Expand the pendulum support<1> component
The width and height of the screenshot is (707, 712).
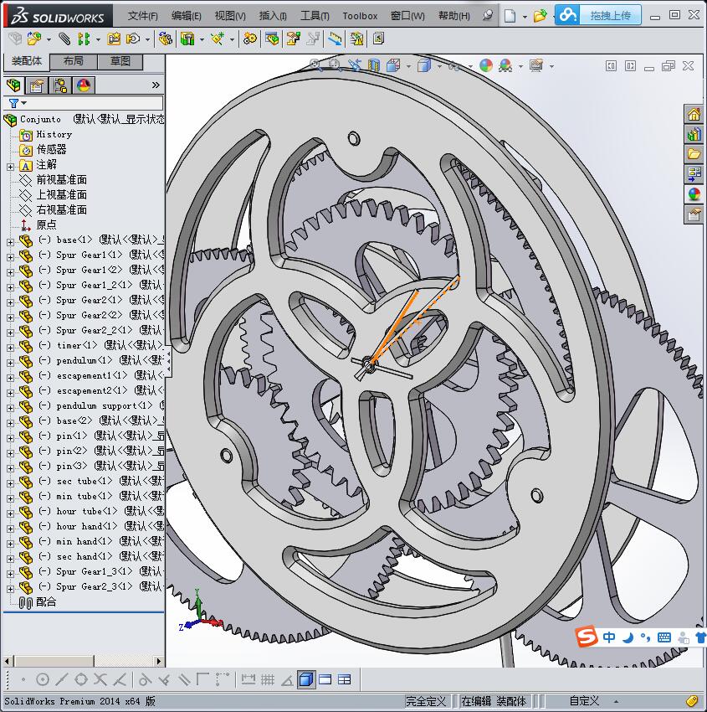[x=10, y=406]
